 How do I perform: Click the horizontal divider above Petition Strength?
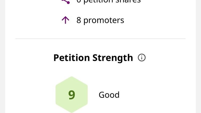pos(100,39)
